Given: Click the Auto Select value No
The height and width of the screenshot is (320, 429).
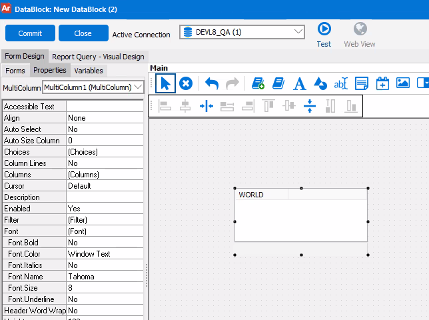Looking at the screenshot, I should click(105, 129).
